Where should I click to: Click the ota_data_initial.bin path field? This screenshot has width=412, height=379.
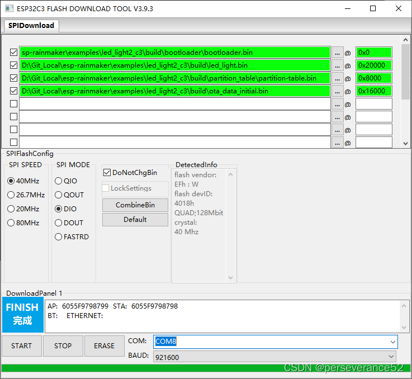pos(175,91)
